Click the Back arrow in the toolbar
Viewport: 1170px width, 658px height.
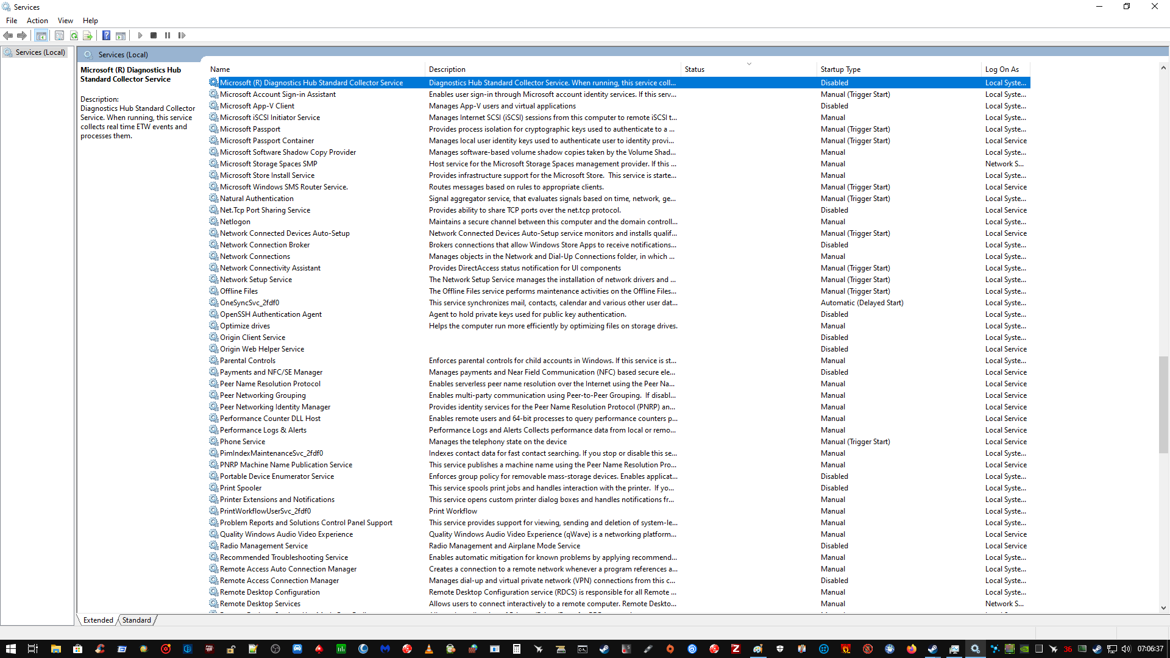tap(8, 35)
